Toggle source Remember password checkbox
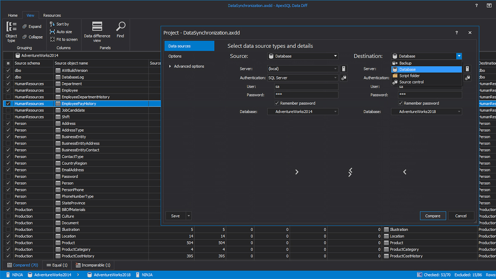This screenshot has width=496, height=279. tap(277, 103)
